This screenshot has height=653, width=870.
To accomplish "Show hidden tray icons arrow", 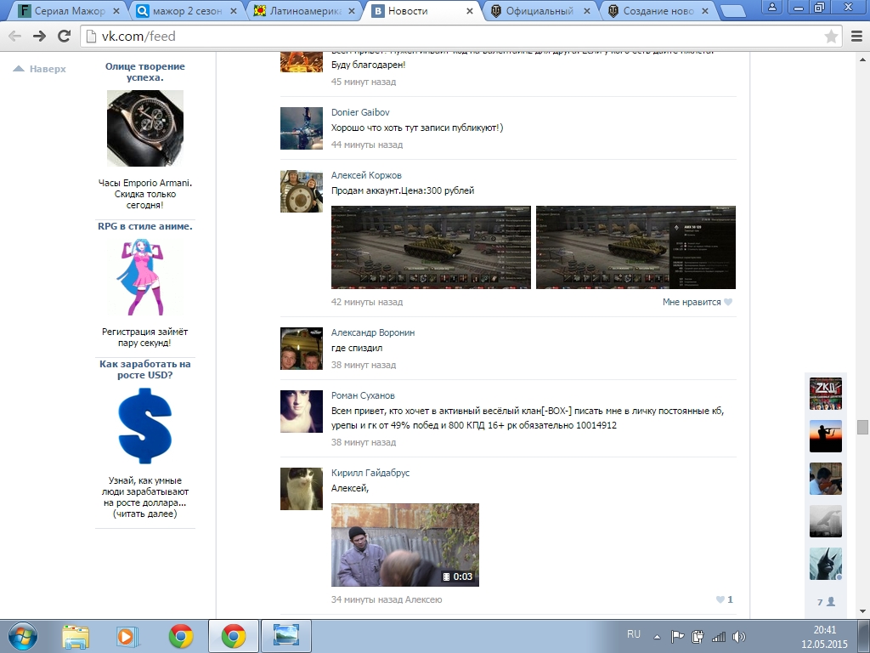I will click(657, 637).
